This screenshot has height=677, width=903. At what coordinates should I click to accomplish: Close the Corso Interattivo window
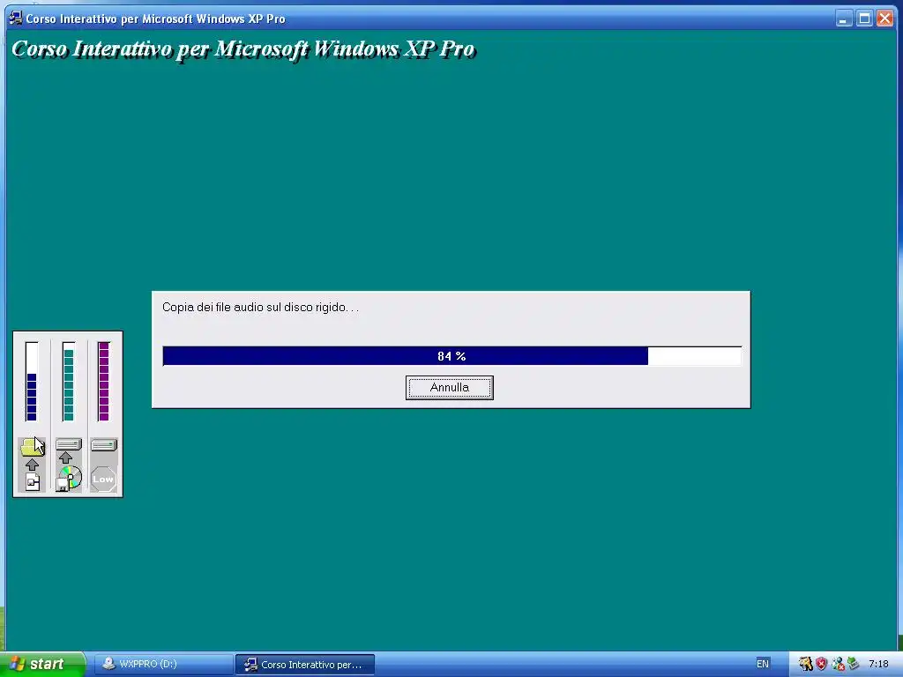pos(884,19)
